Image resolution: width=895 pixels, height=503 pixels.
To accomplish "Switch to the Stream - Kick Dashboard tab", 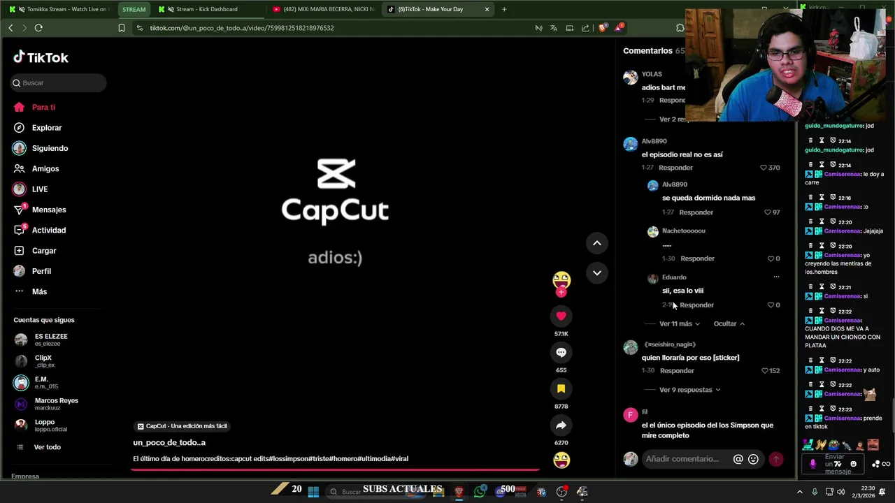I will [206, 9].
